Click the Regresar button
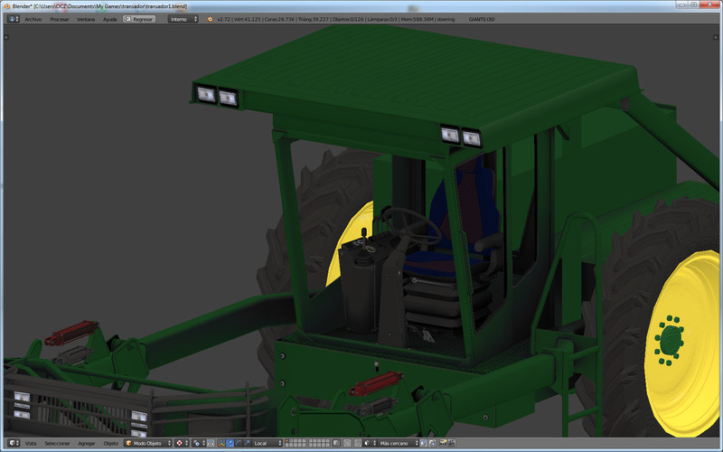Viewport: 723px width, 452px height. (x=140, y=18)
